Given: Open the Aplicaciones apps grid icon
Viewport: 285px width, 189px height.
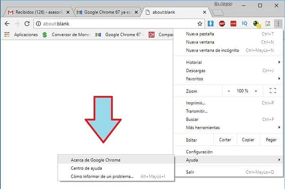Looking at the screenshot, I should tap(7, 34).
